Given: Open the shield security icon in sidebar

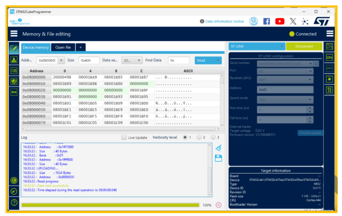Looking at the screenshot, I should [14, 82].
